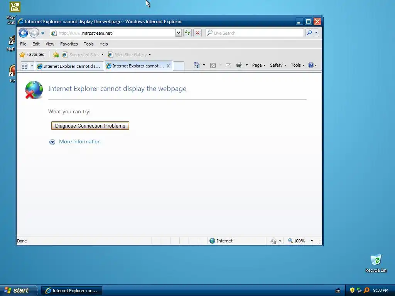Viewport: 395px width, 296px height.
Task: Open the search provider options dropdown
Action: (316, 33)
